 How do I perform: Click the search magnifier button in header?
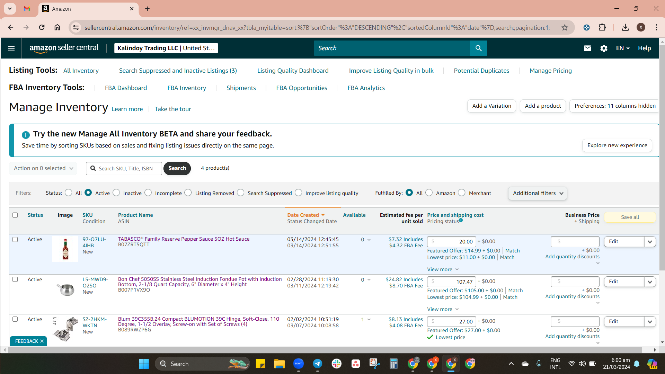(478, 48)
